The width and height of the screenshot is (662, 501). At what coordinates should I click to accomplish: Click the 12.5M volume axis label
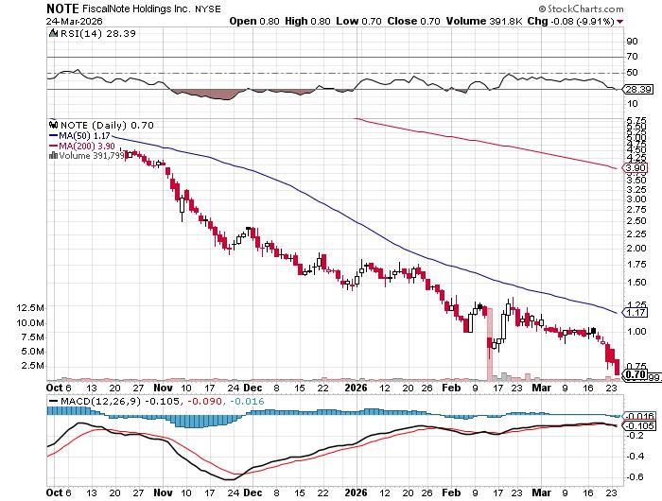click(30, 308)
